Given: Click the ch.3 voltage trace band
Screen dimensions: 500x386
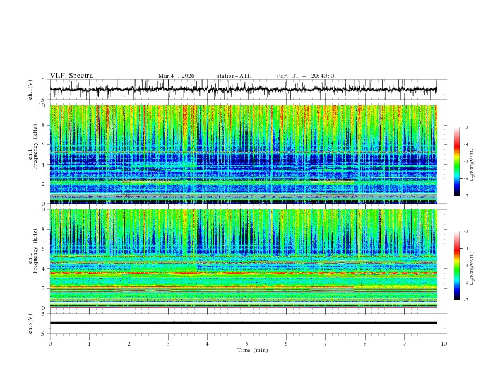Looking at the screenshot, I should click(x=243, y=323).
